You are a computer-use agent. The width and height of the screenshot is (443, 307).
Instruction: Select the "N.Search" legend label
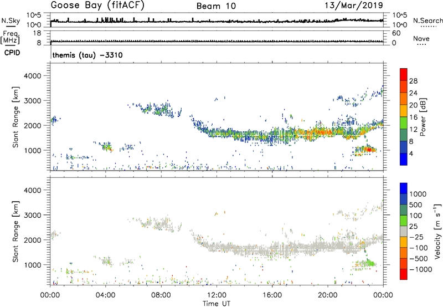click(x=427, y=21)
